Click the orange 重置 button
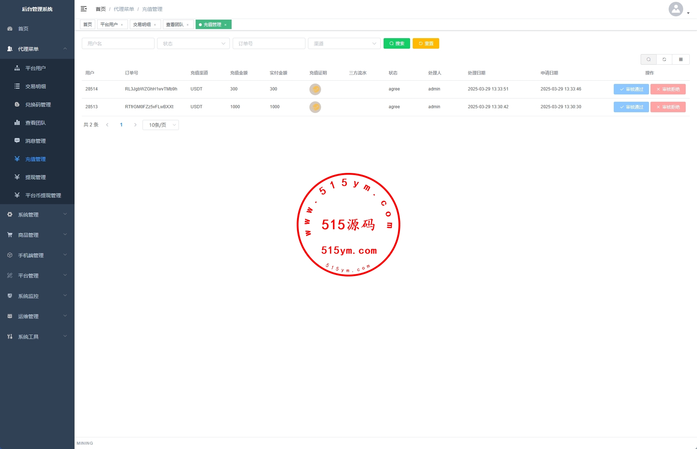 point(426,44)
